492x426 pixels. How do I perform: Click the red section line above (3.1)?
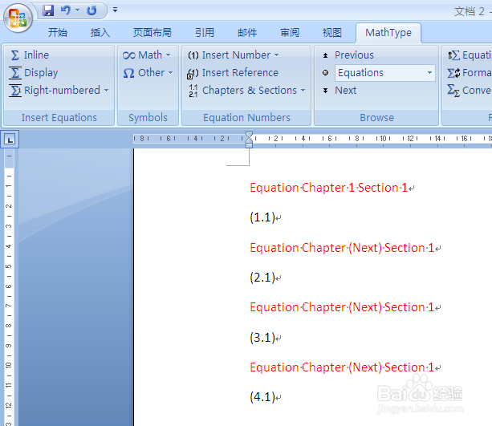(342, 307)
